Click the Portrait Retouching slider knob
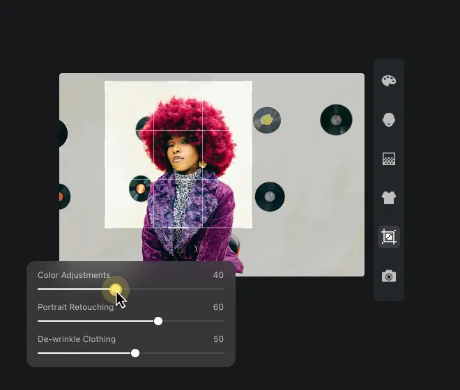Image resolution: width=460 pixels, height=390 pixels. 158,321
